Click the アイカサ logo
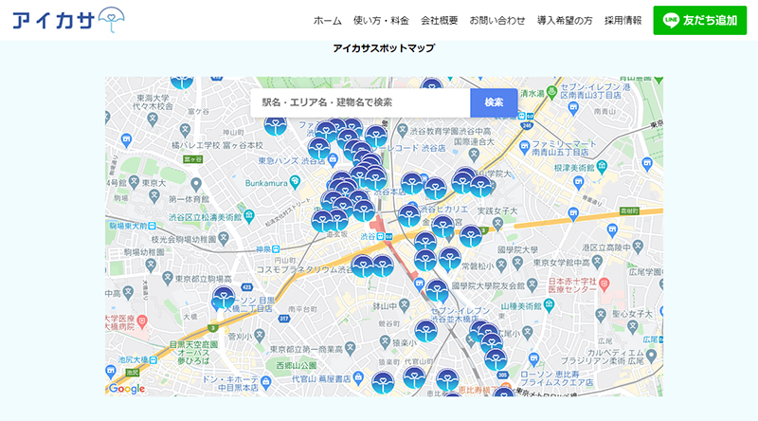 [x=68, y=20]
